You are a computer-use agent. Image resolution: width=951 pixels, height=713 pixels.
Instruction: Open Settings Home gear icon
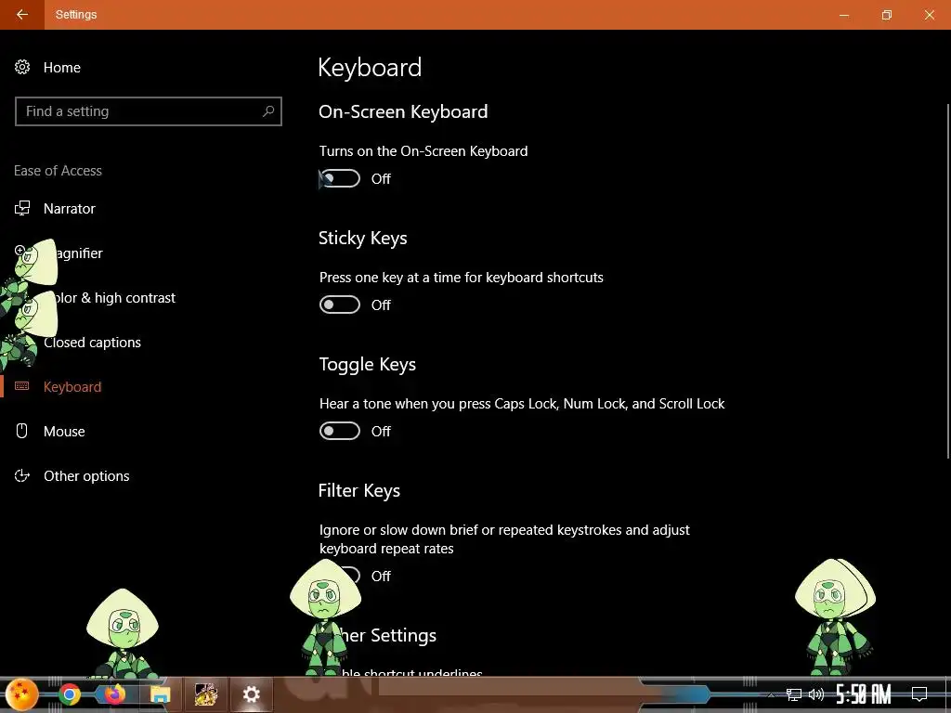tap(22, 67)
